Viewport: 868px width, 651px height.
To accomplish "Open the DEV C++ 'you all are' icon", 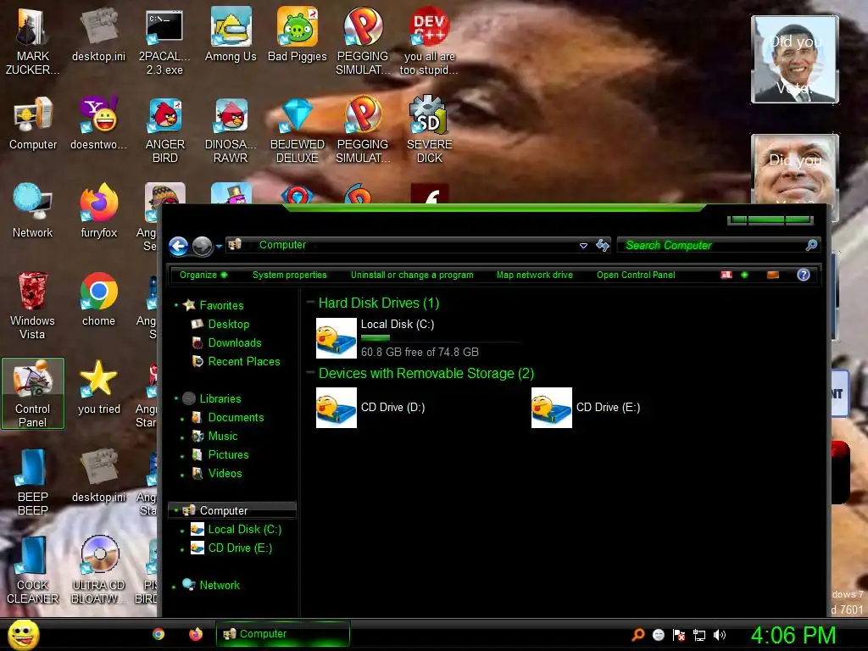I will pyautogui.click(x=430, y=42).
